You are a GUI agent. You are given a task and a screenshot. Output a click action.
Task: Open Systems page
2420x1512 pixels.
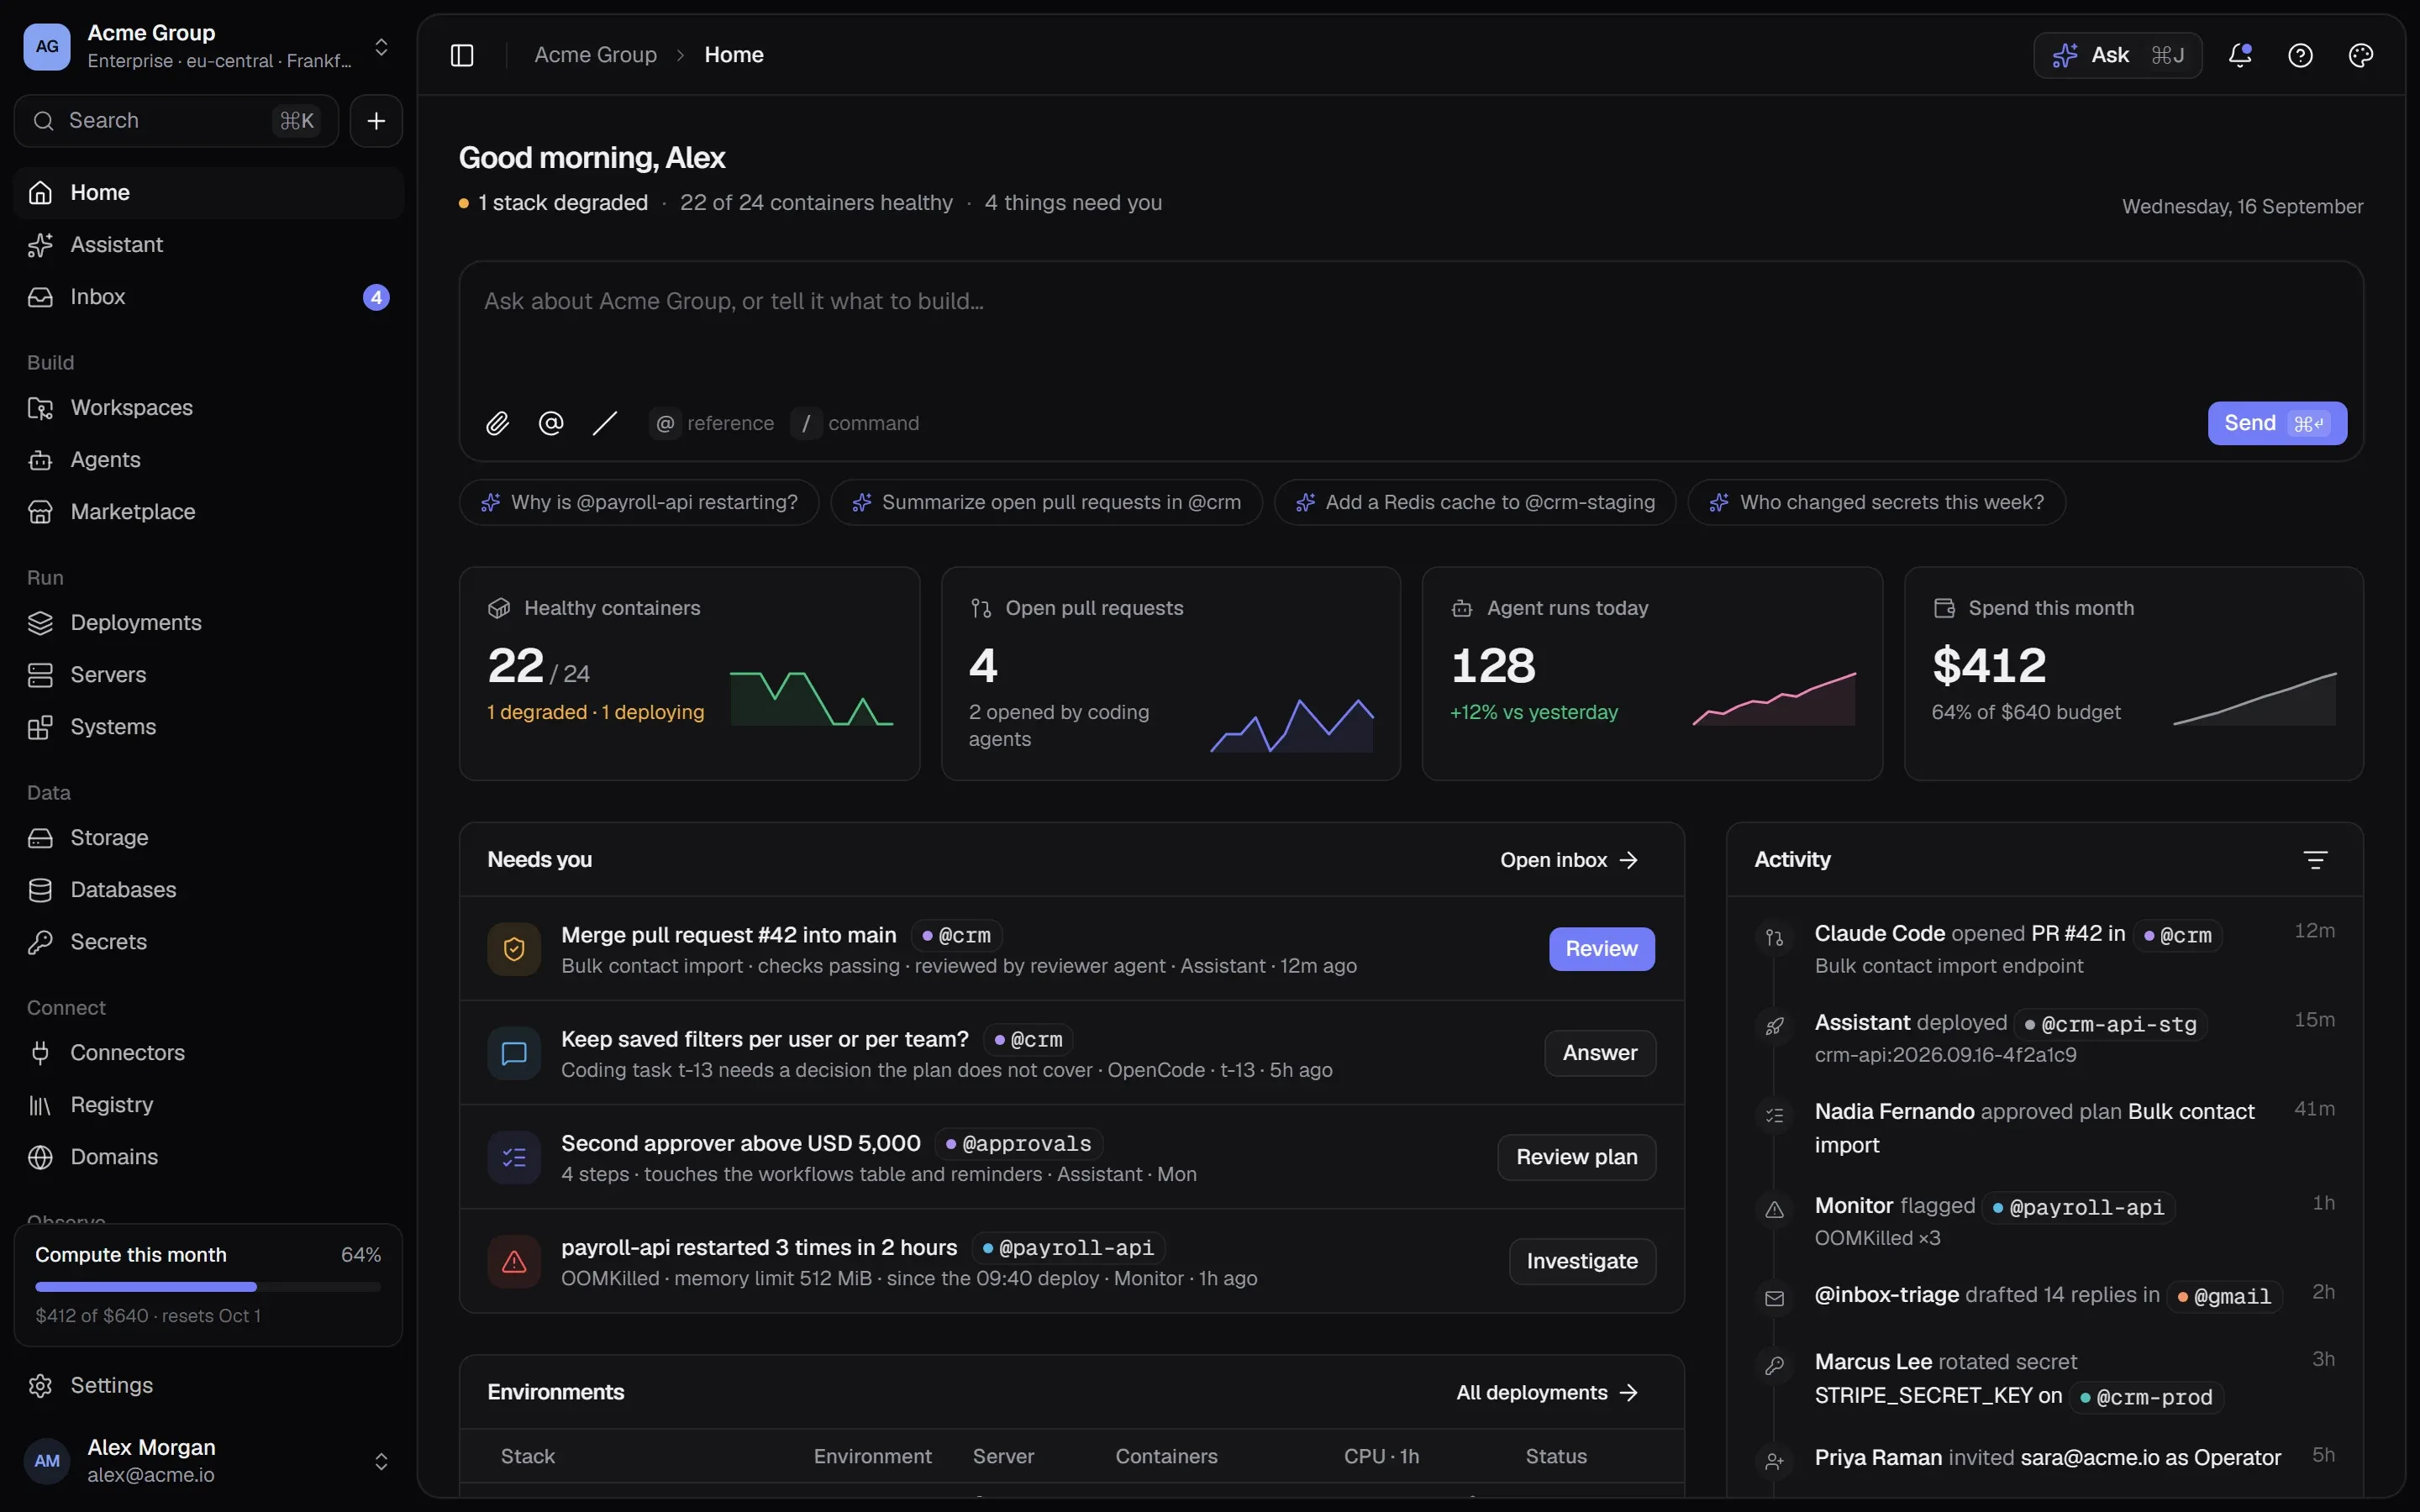coord(209,727)
